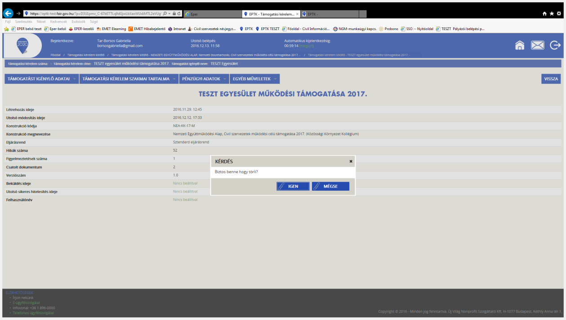This screenshot has height=320, width=566.
Task: Click Írjon nekünk footer link
Action: click(23, 298)
